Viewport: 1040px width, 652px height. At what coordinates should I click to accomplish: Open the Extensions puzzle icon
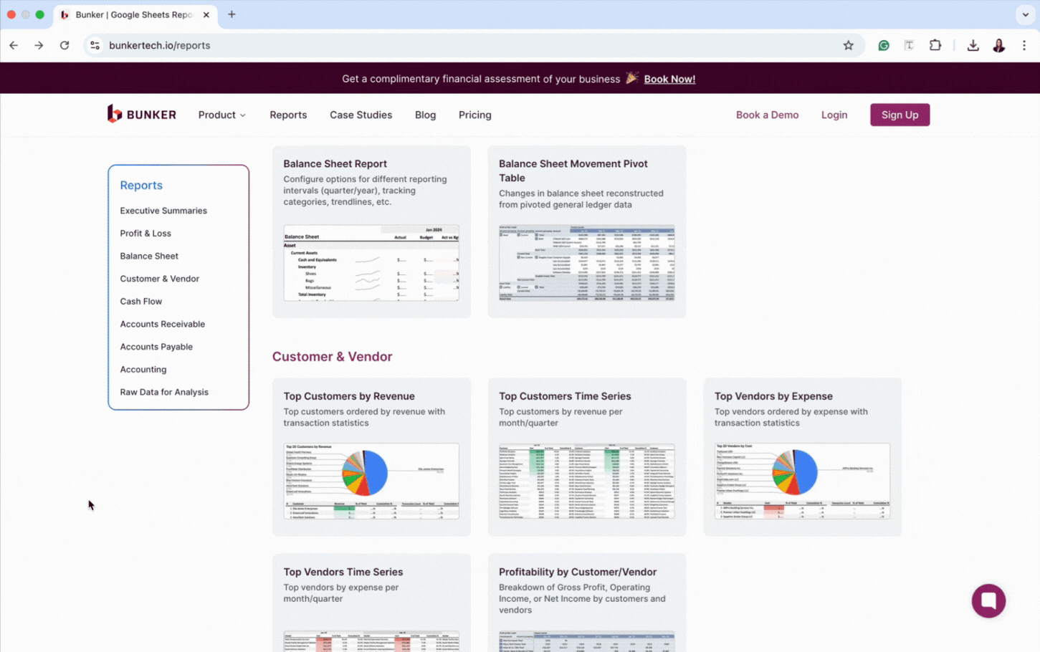[x=935, y=45]
